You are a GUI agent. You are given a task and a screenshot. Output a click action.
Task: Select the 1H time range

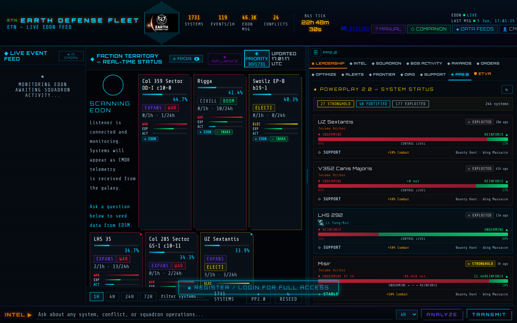tap(97, 296)
